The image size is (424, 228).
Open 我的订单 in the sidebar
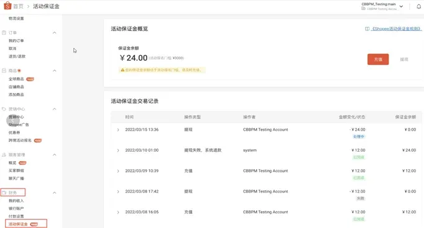pos(16,40)
